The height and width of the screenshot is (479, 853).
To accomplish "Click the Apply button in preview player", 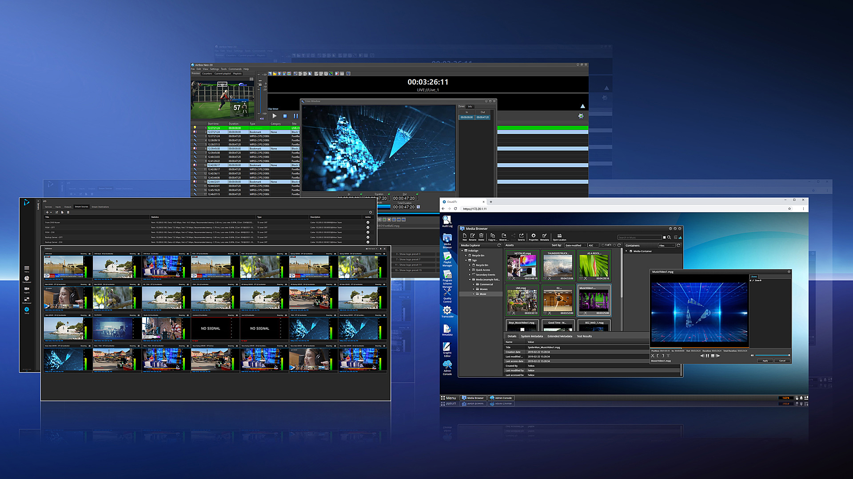I will (765, 361).
